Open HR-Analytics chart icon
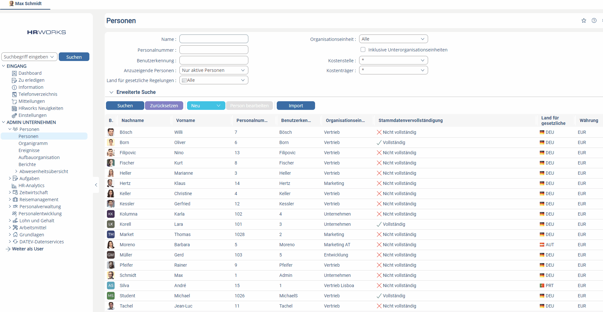The image size is (603, 312). [x=14, y=186]
